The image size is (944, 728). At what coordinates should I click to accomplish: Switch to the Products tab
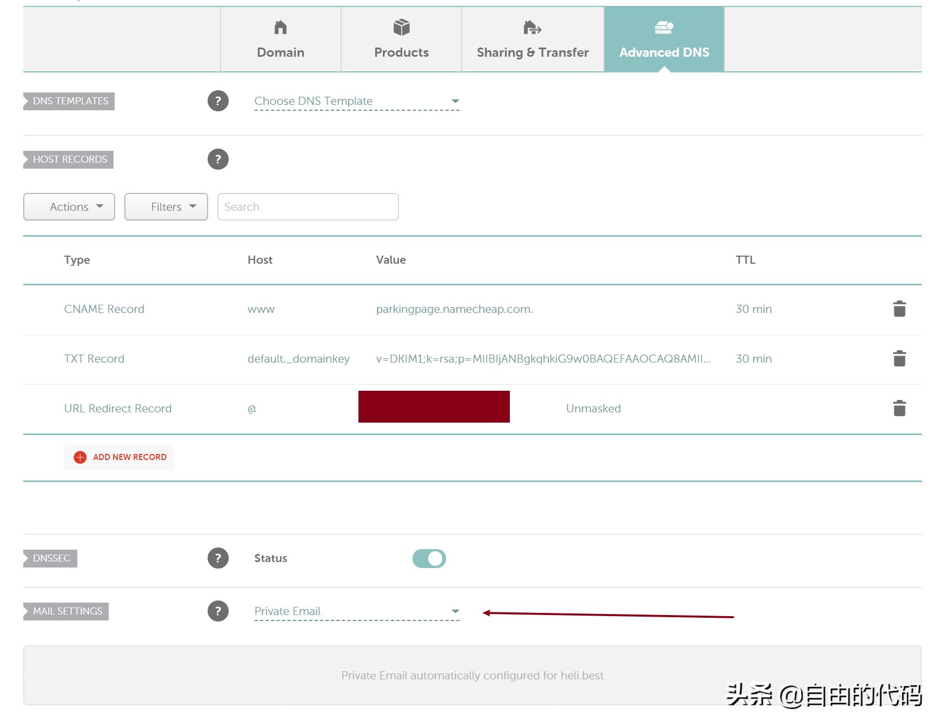click(x=401, y=39)
